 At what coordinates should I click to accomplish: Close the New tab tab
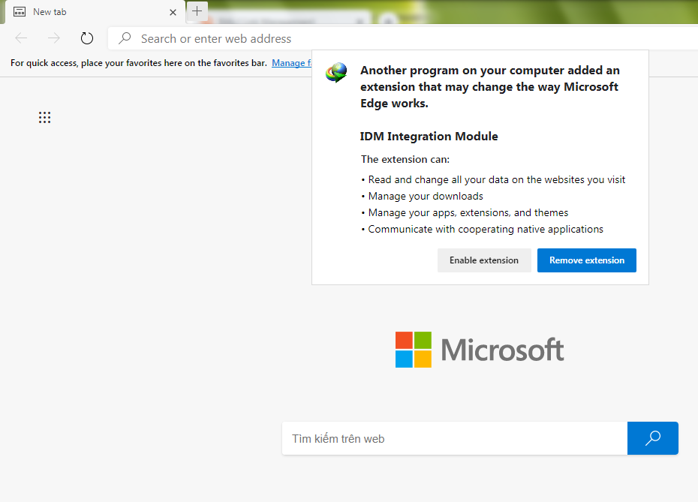click(x=173, y=13)
